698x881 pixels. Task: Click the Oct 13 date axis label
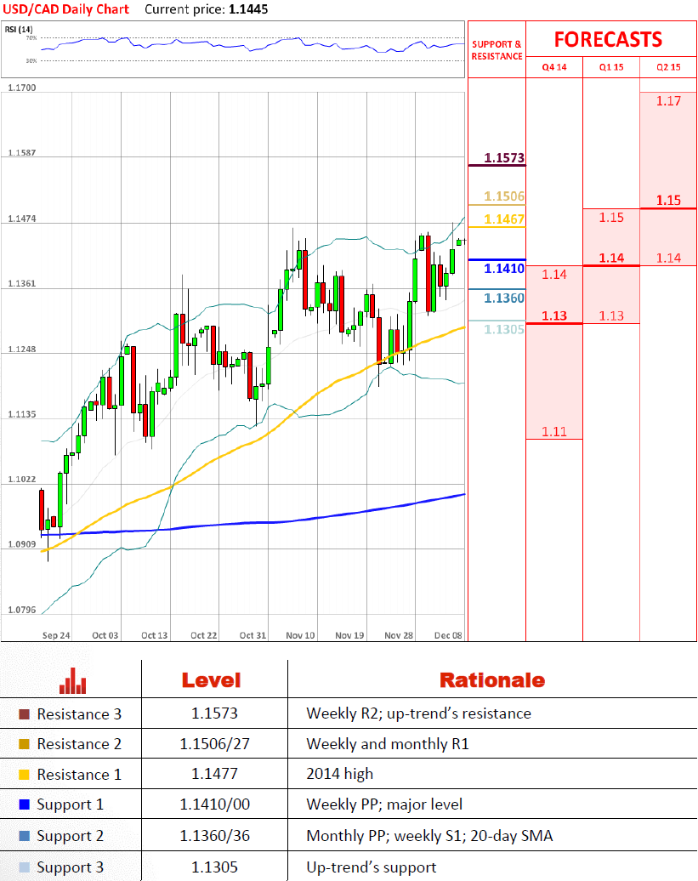pyautogui.click(x=155, y=635)
